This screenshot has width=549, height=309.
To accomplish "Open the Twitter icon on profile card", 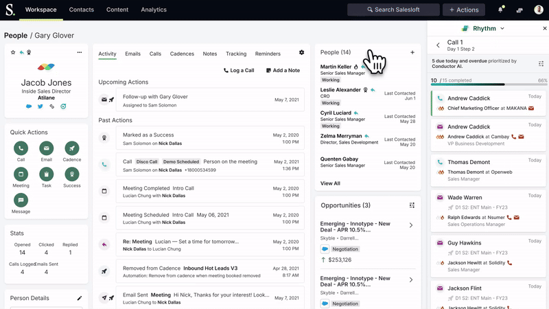I will tap(40, 106).
